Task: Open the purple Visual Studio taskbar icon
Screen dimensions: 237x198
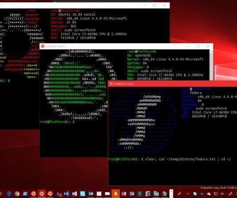Action: click(75, 194)
